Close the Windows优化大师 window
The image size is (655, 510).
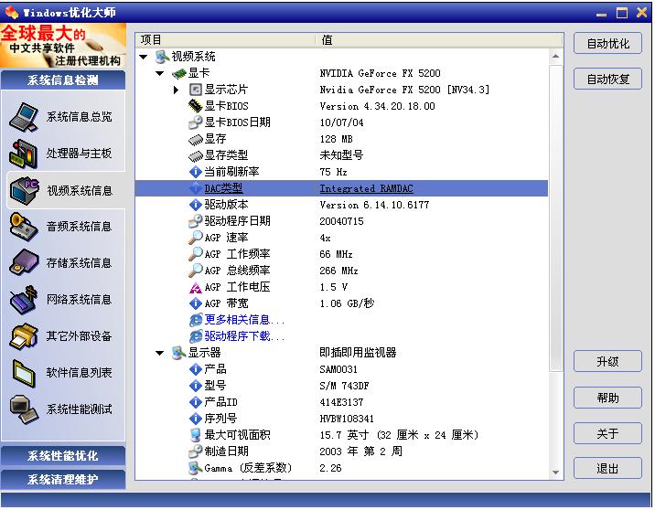[x=642, y=13]
